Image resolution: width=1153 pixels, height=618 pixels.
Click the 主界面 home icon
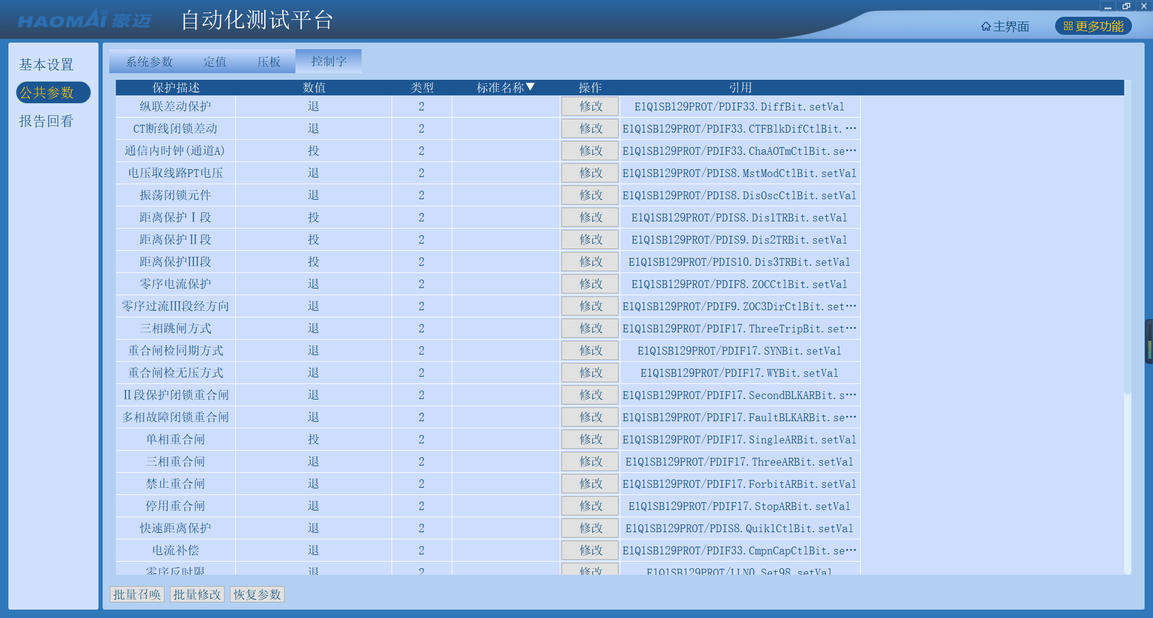pyautogui.click(x=986, y=26)
